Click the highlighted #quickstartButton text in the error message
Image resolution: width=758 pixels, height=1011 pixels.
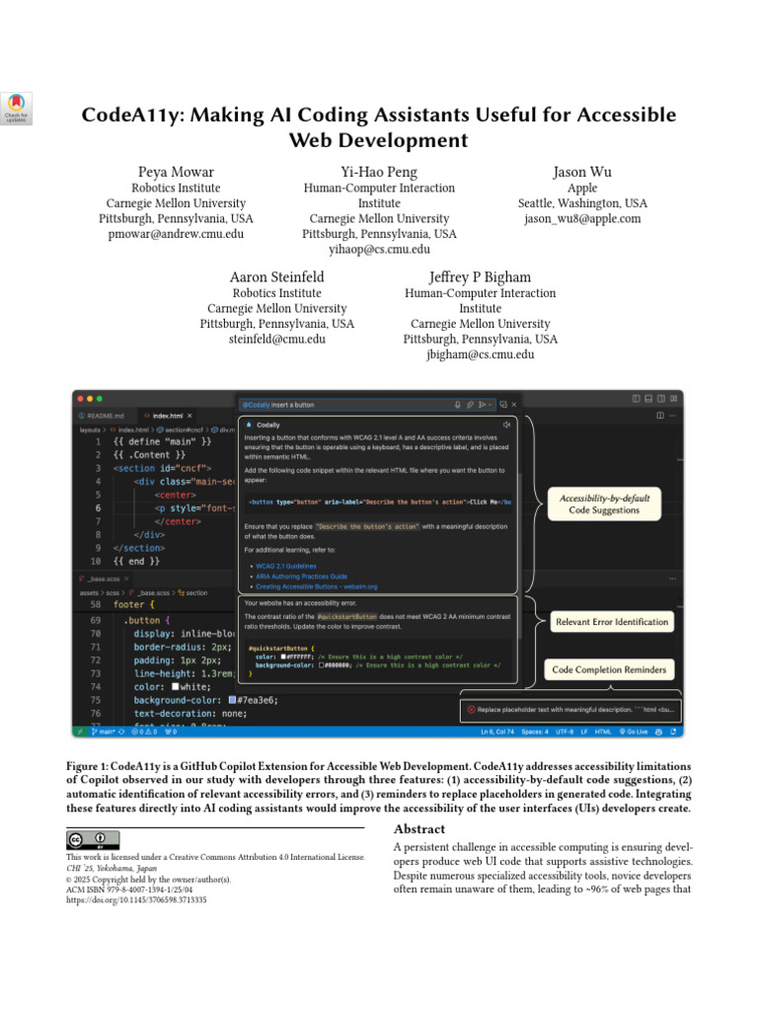[346, 616]
